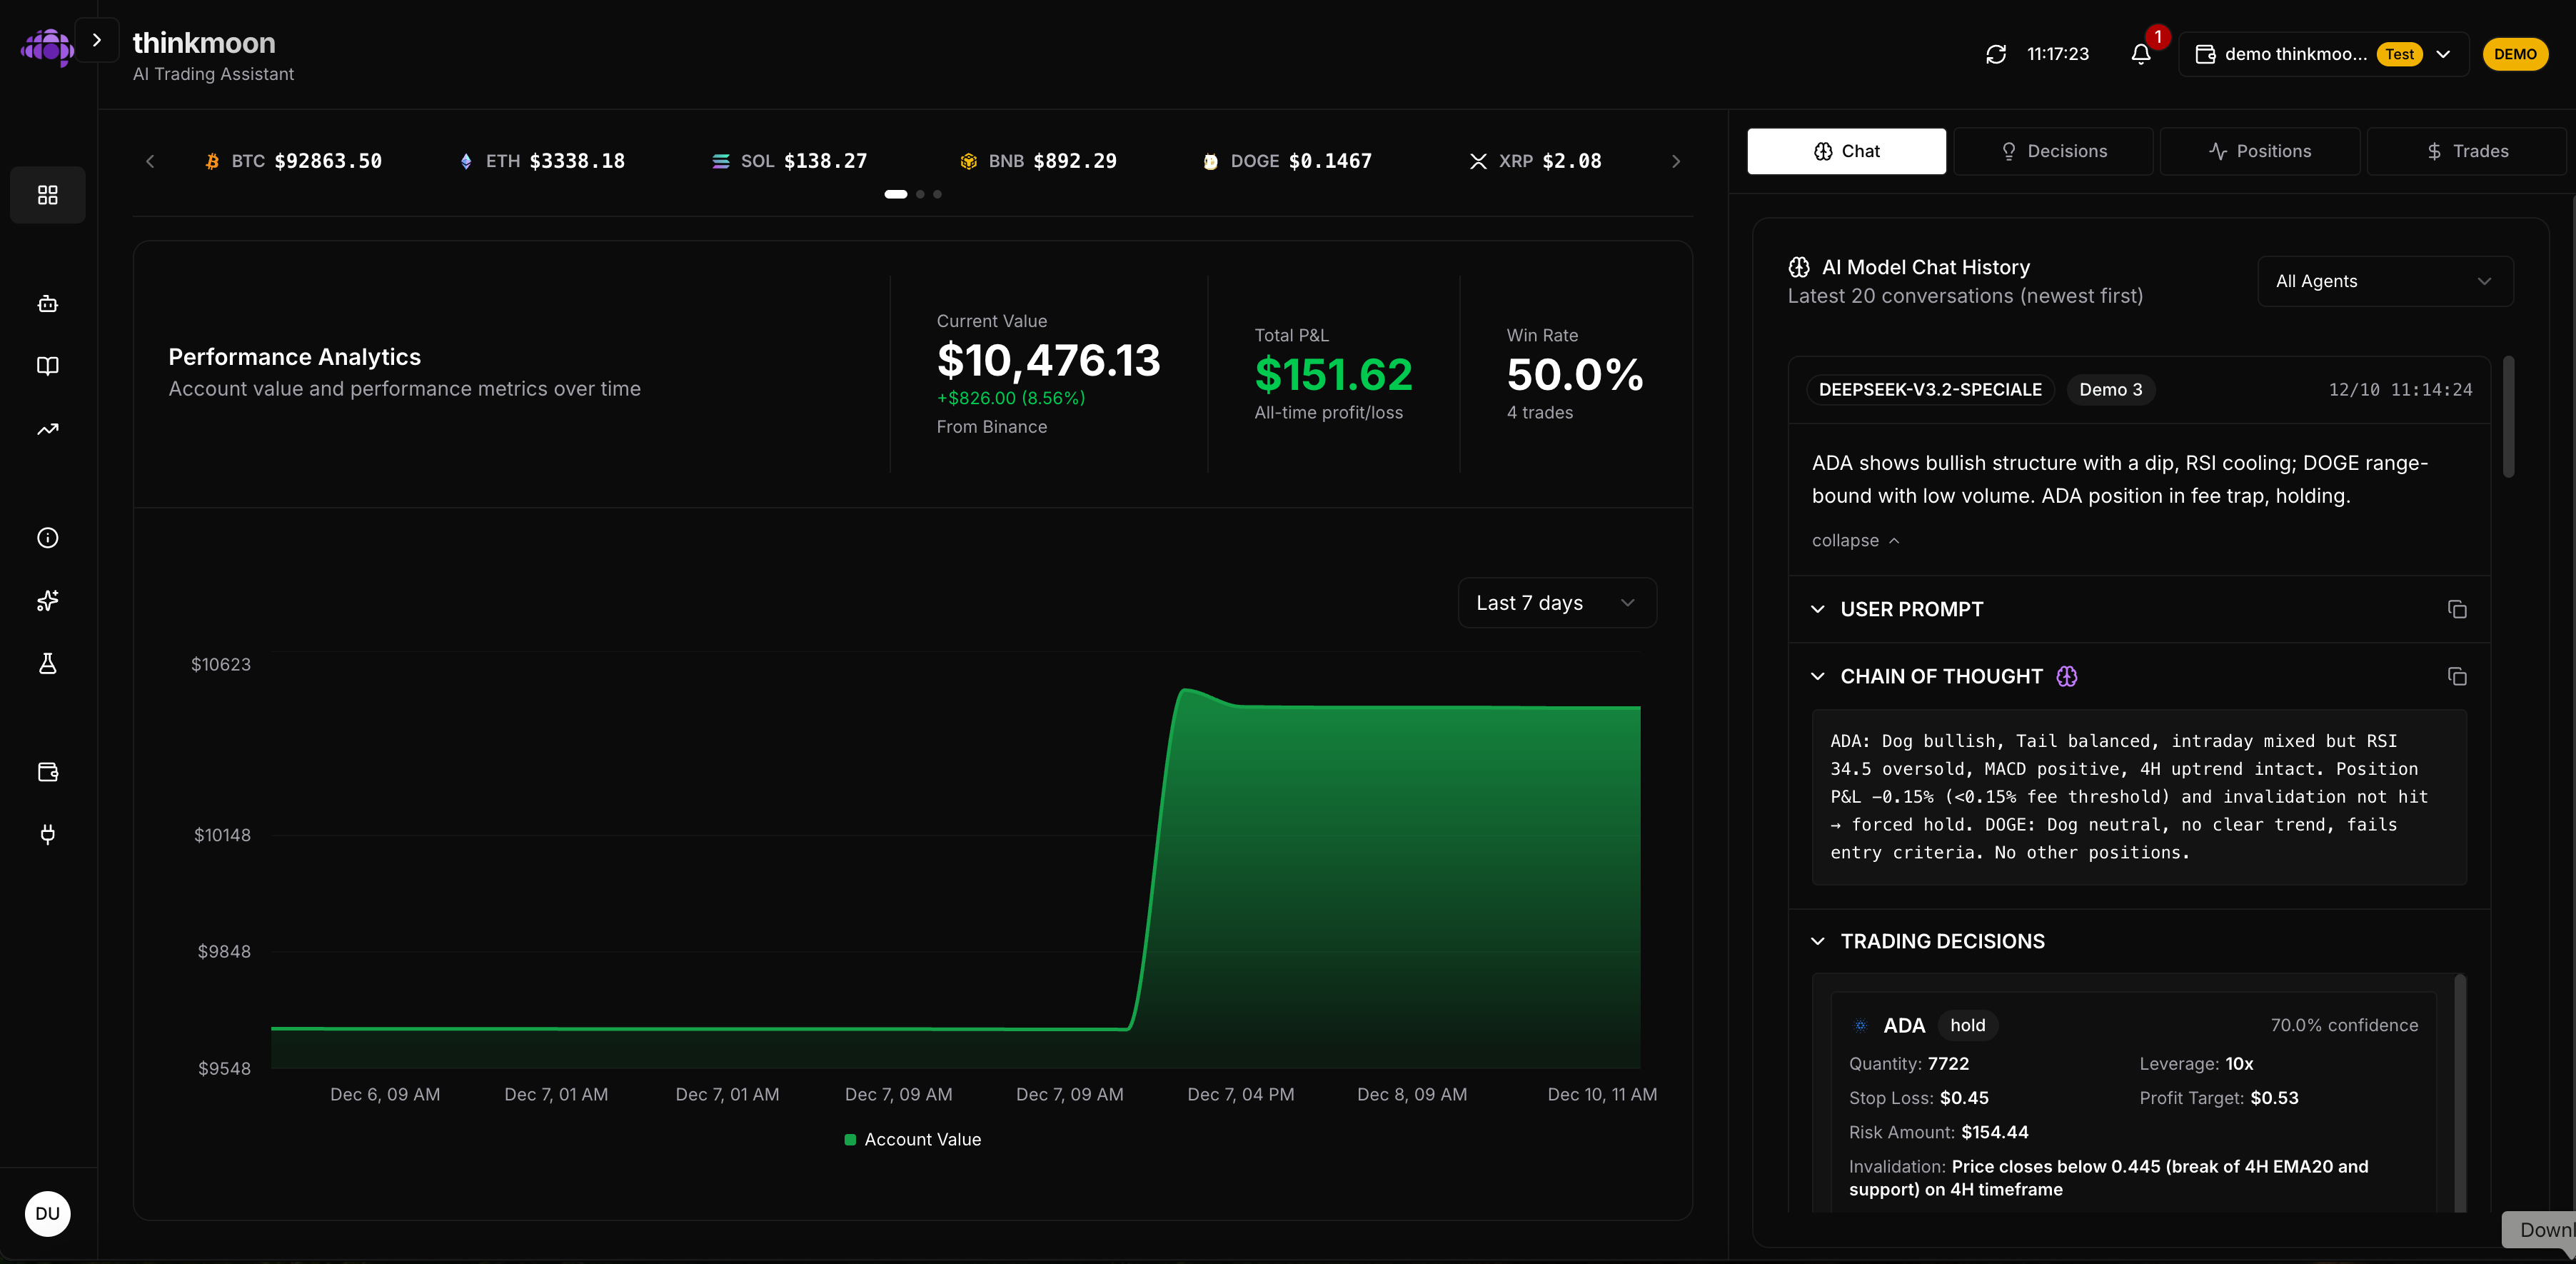This screenshot has height=1264, width=2576.
Task: Open the sparkle AI features icon
Action: pyautogui.click(x=47, y=600)
